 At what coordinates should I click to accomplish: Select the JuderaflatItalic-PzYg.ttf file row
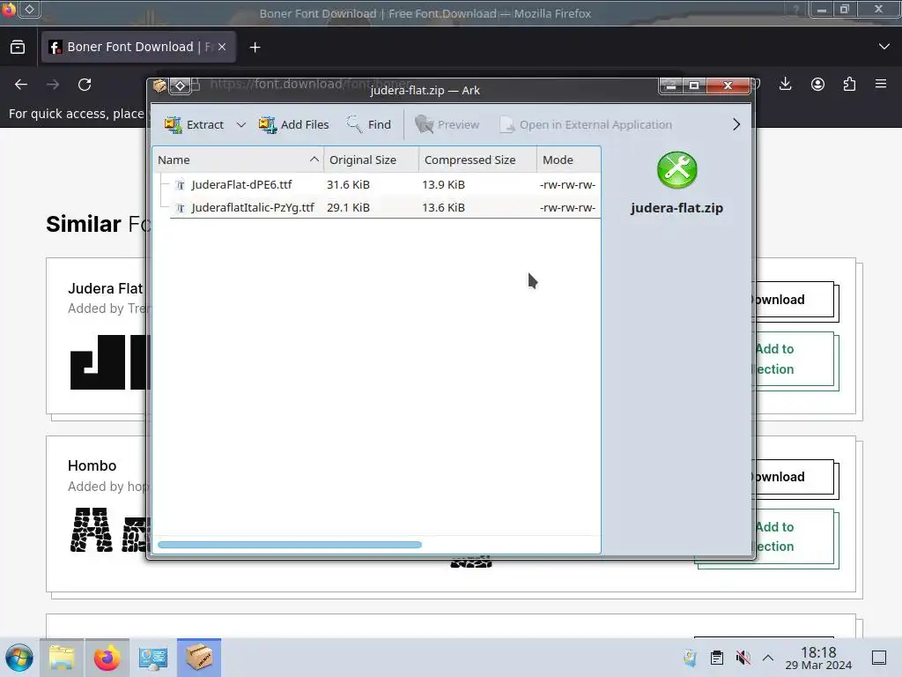click(x=377, y=207)
